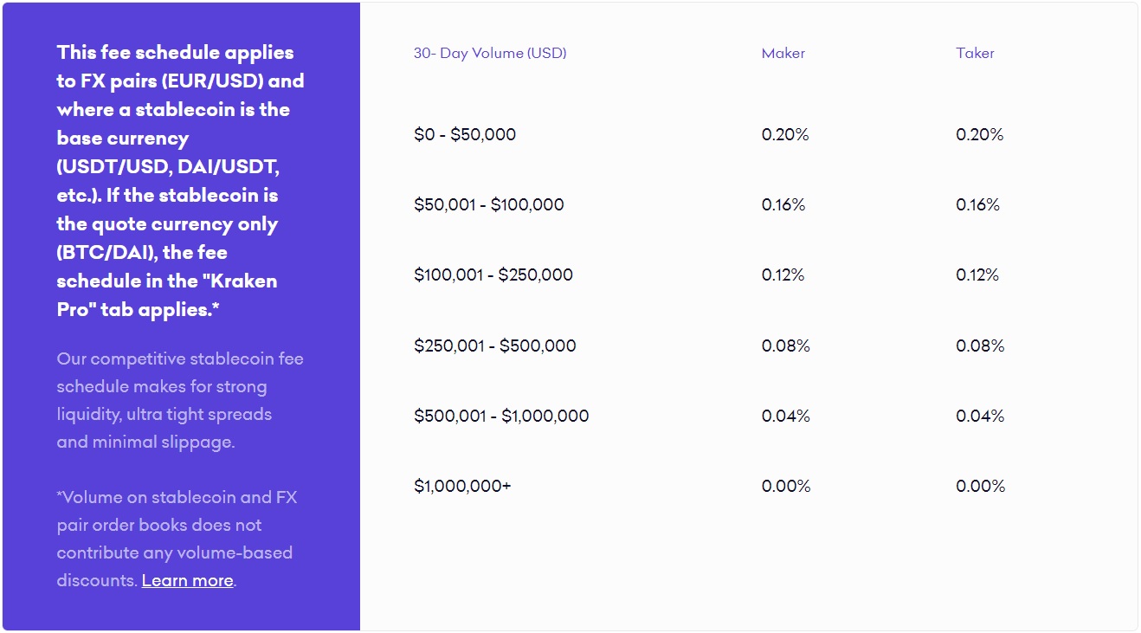
Task: Open the Learn more link
Action: click(x=187, y=581)
